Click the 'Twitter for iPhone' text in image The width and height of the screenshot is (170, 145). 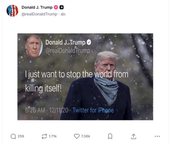[x=93, y=110]
